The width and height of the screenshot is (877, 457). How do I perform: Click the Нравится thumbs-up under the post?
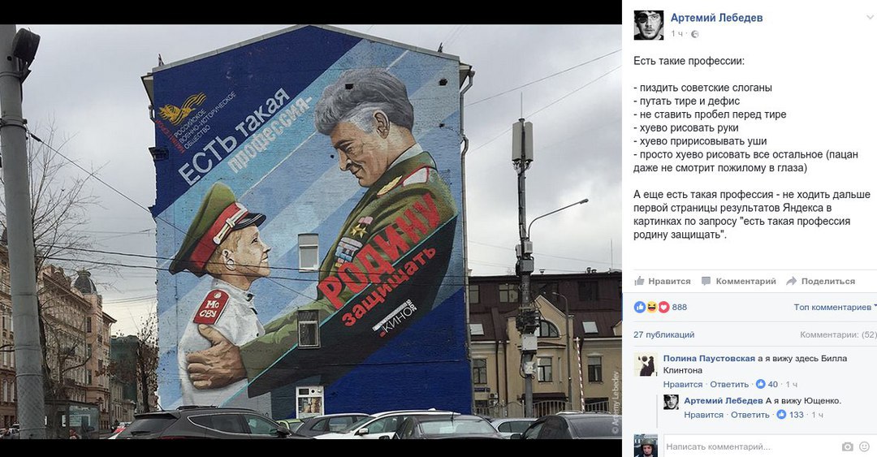(x=663, y=282)
